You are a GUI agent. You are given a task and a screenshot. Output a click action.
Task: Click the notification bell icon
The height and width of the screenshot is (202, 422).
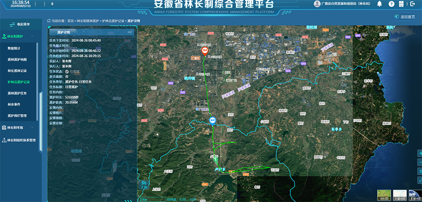379,4
